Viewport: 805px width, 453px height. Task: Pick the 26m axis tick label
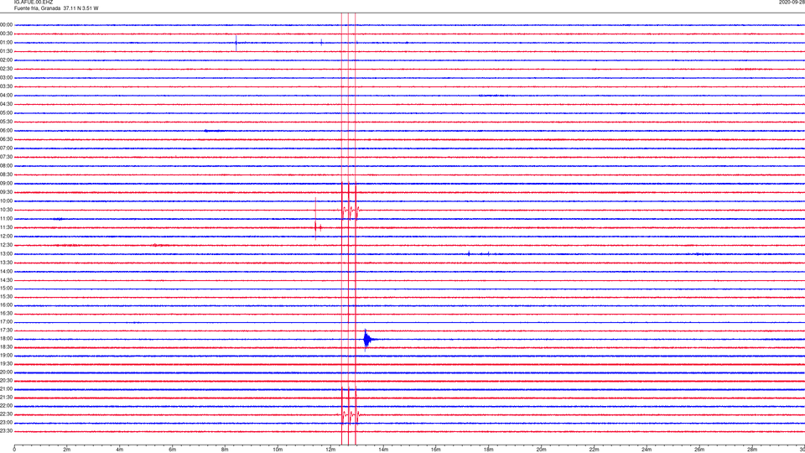tap(699, 450)
